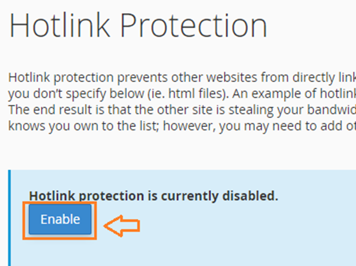Viewport: 356px width, 266px height.
Task: Click the word "Protection" in the title
Action: pos(194,25)
